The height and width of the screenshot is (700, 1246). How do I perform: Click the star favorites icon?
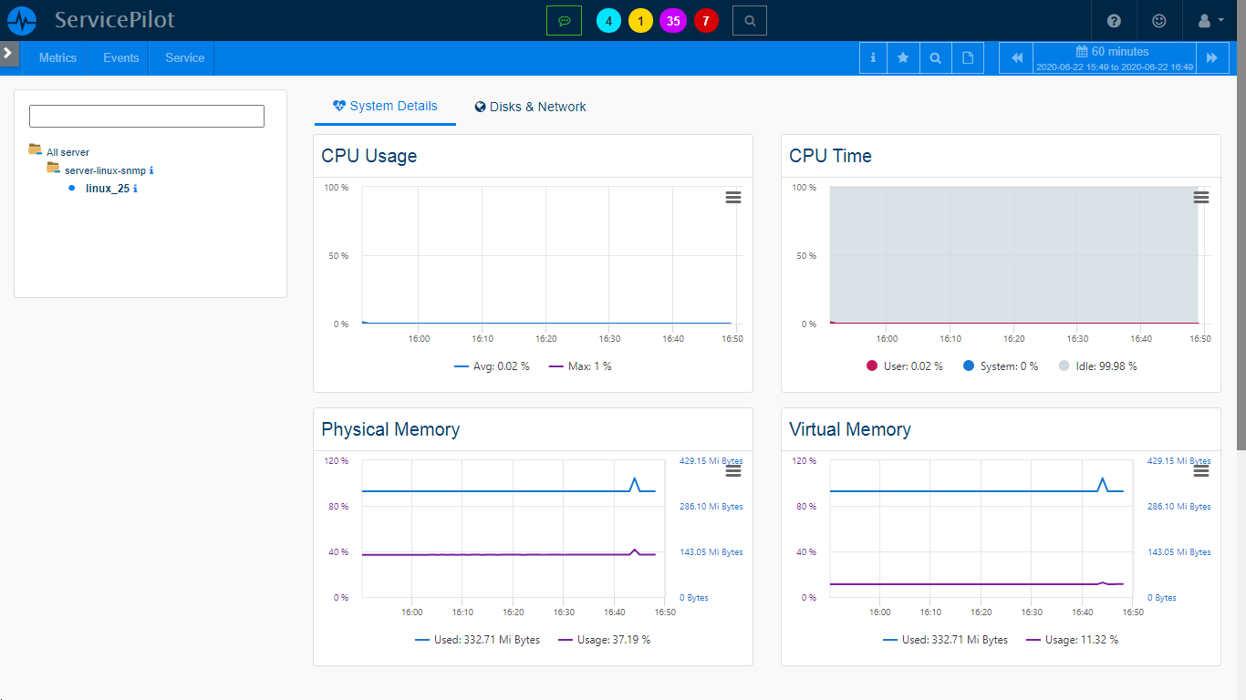point(903,57)
